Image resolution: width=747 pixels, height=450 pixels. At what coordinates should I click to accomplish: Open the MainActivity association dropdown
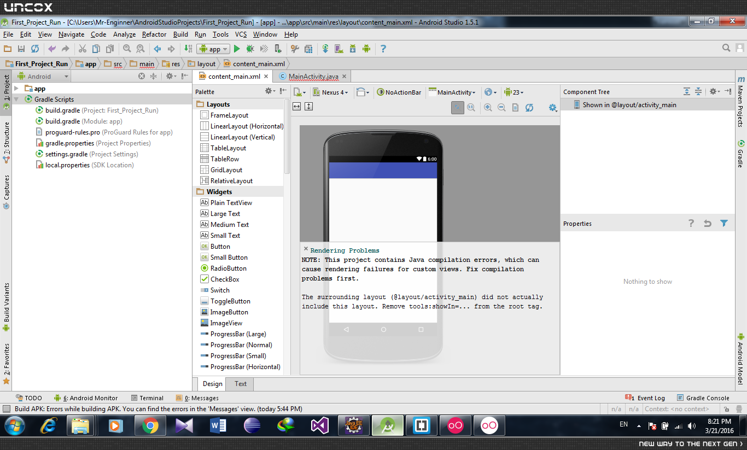[x=452, y=92]
